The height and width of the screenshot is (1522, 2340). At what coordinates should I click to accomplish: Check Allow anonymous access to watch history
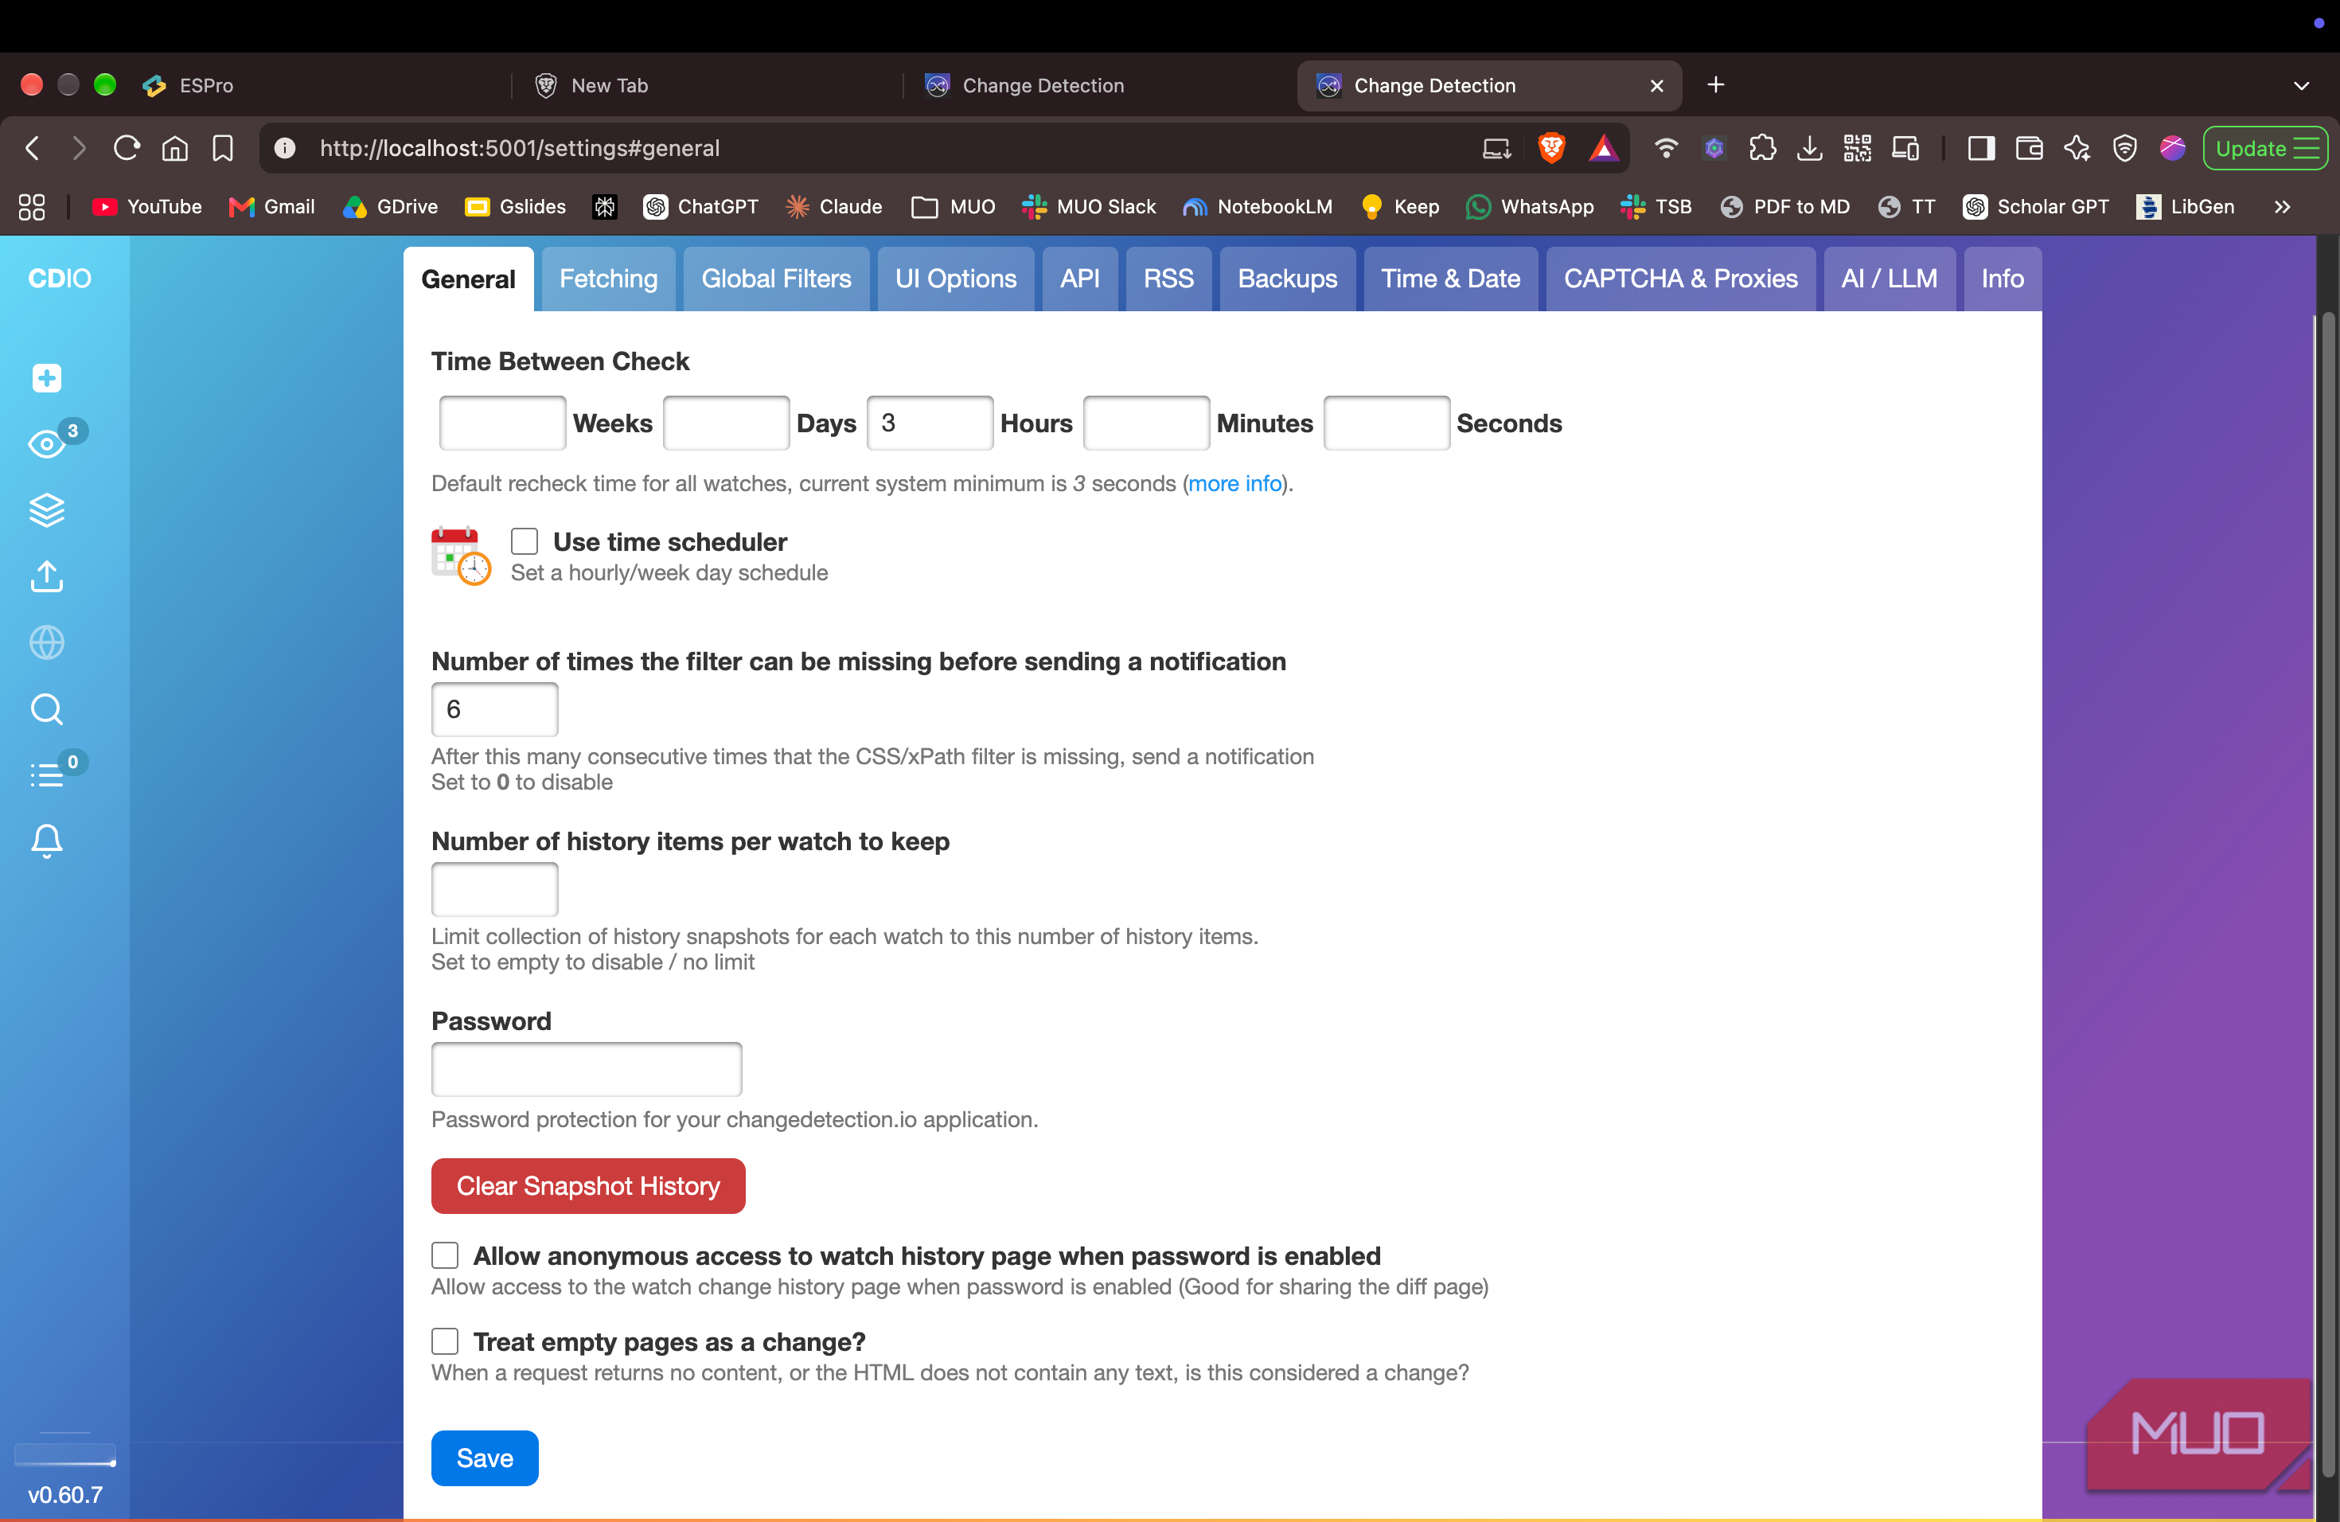click(x=444, y=1255)
